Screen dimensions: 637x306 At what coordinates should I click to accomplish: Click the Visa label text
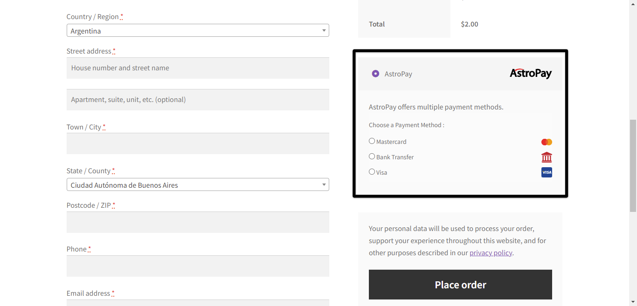tap(381, 172)
